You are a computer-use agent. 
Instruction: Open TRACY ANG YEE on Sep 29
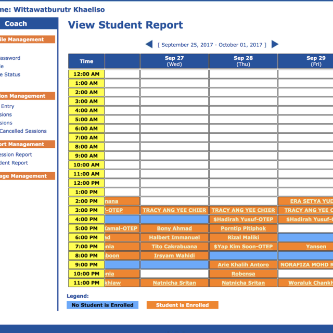(x=309, y=210)
